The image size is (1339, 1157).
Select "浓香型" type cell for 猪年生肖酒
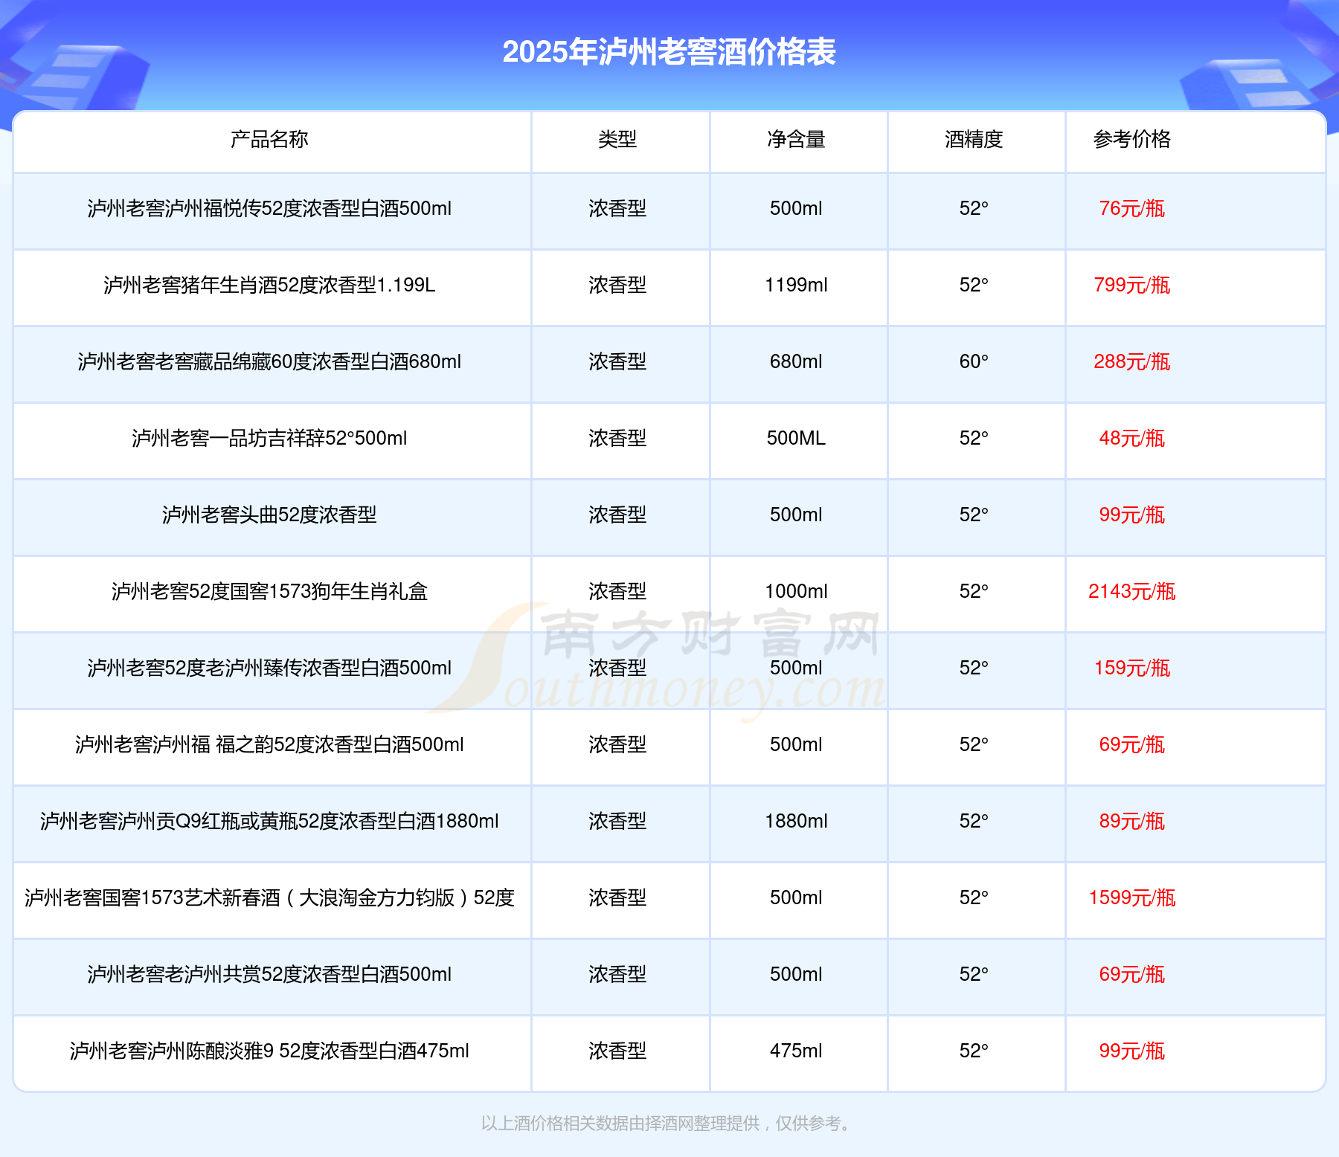point(617,285)
